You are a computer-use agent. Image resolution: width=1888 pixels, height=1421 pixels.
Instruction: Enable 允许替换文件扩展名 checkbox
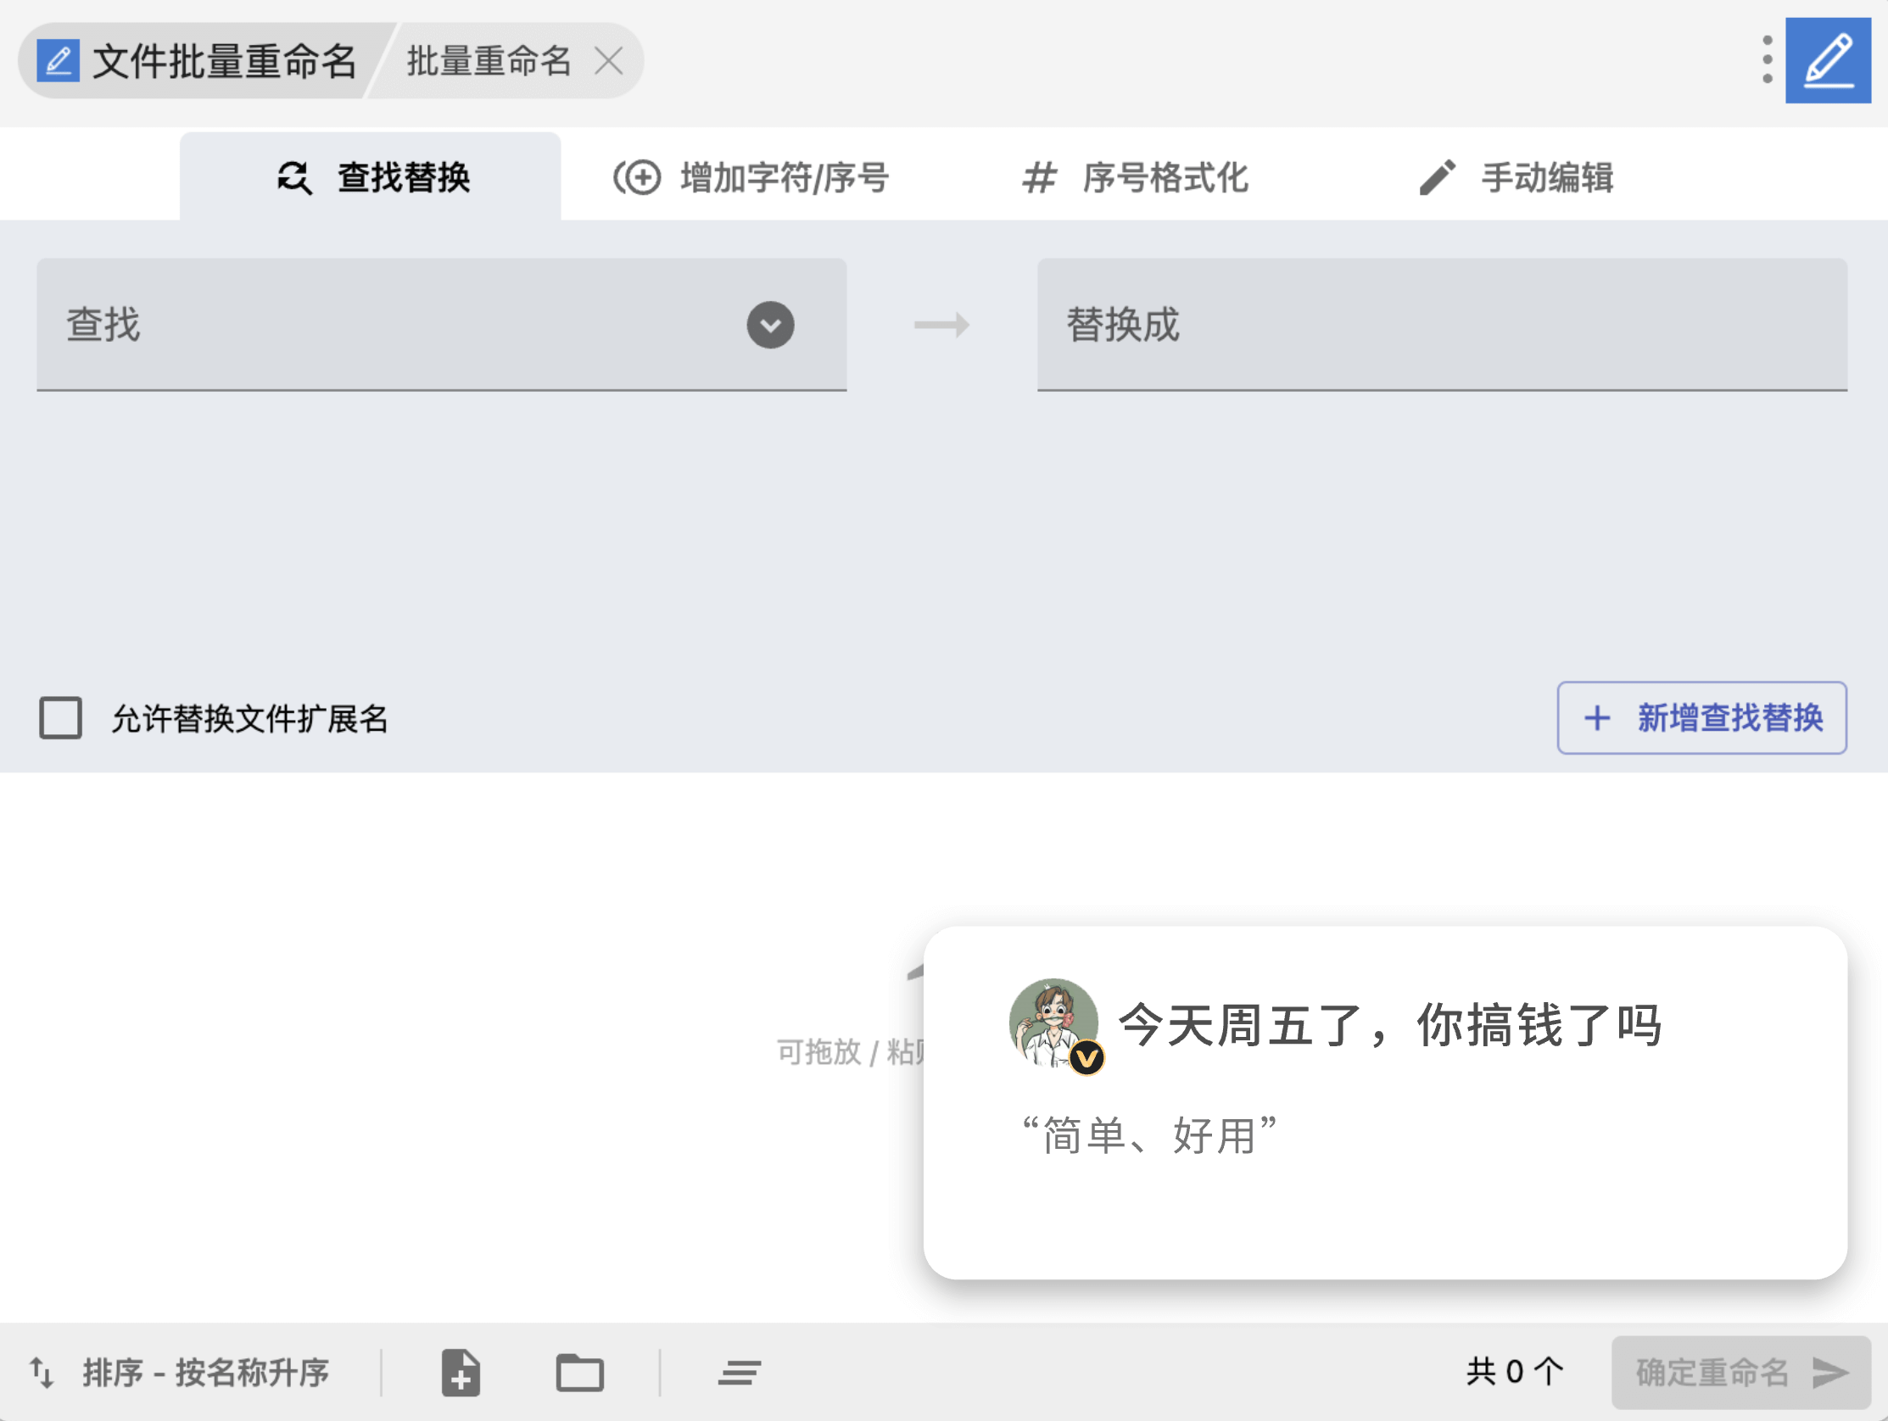[60, 718]
